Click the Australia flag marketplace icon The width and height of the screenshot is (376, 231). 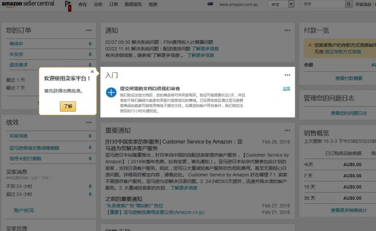point(210,4)
